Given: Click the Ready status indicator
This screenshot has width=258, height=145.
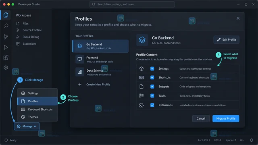Looking at the screenshot, I should pos(10,140).
